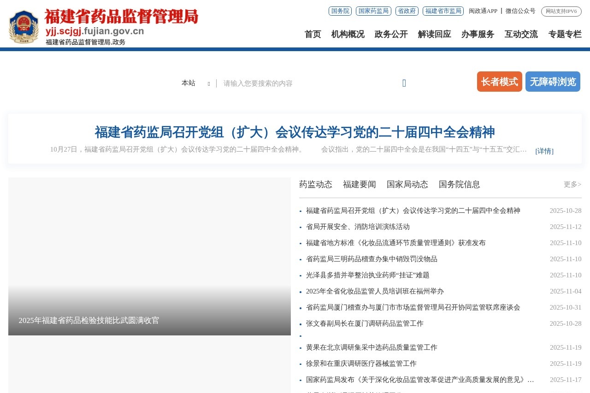This screenshot has width=590, height=393.
Task: Click the search magnifier icon
Action: pyautogui.click(x=404, y=83)
